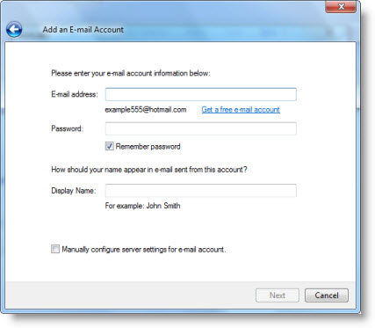Uncheck the Remember password checkbox
The height and width of the screenshot is (328, 375).
tap(110, 146)
